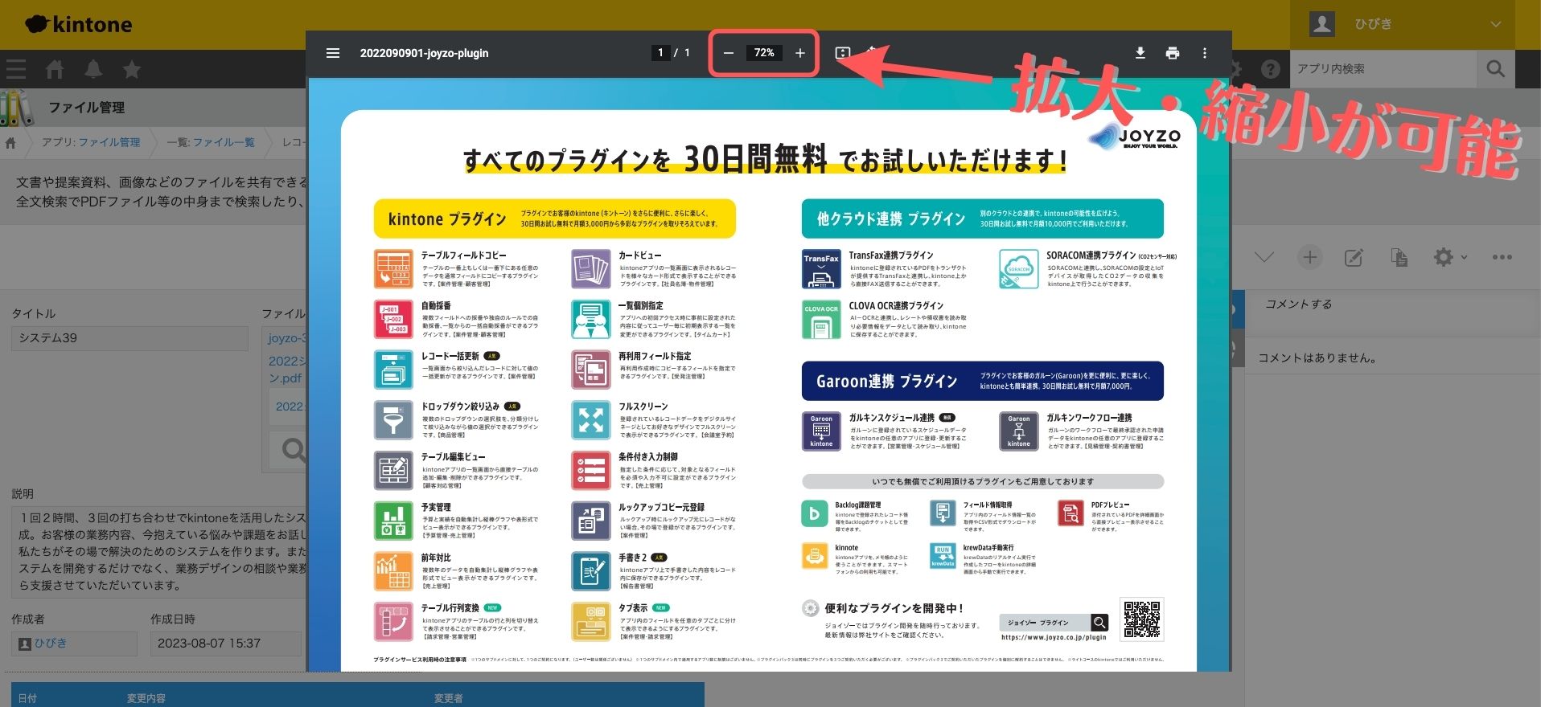The width and height of the screenshot is (1541, 707).
Task: Click the コメントする comment field
Action: (x=1391, y=304)
